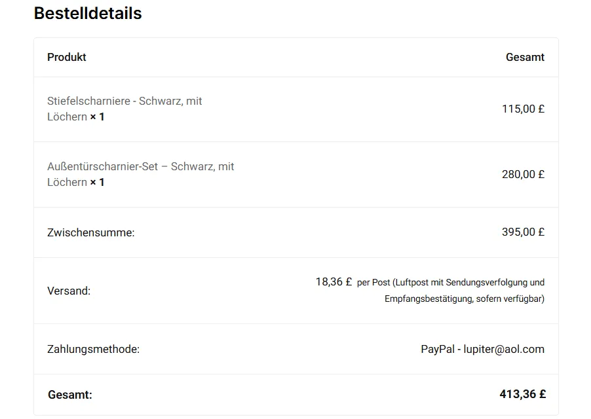Image resolution: width=591 pixels, height=419 pixels.
Task: Click the bold Gesamt: label at bottom
Action: [x=70, y=395]
